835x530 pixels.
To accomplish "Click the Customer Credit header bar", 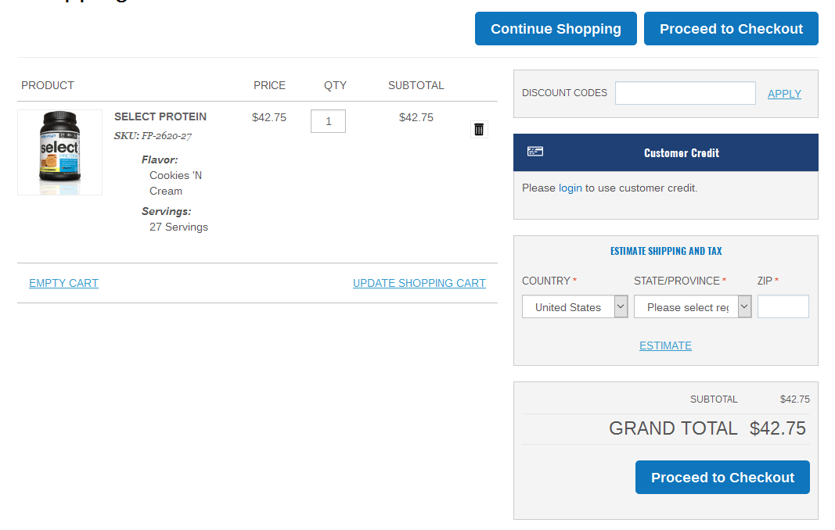I will coord(681,152).
